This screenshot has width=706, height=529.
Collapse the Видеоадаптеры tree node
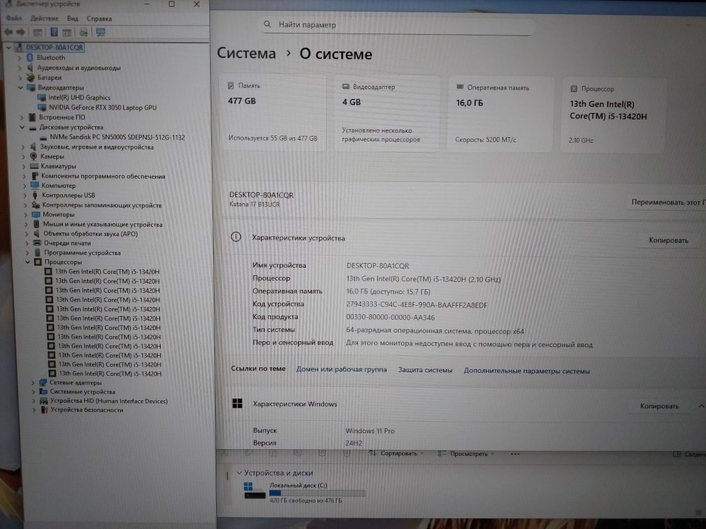[x=20, y=88]
